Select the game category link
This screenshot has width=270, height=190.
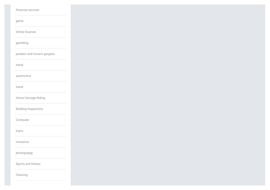(20, 21)
